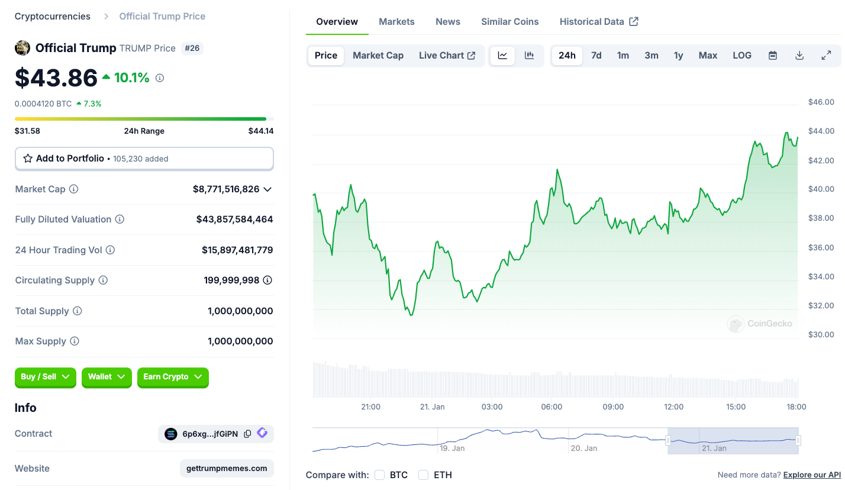
Task: Click the star icon in Add to Portfolio
Action: pyautogui.click(x=28, y=159)
